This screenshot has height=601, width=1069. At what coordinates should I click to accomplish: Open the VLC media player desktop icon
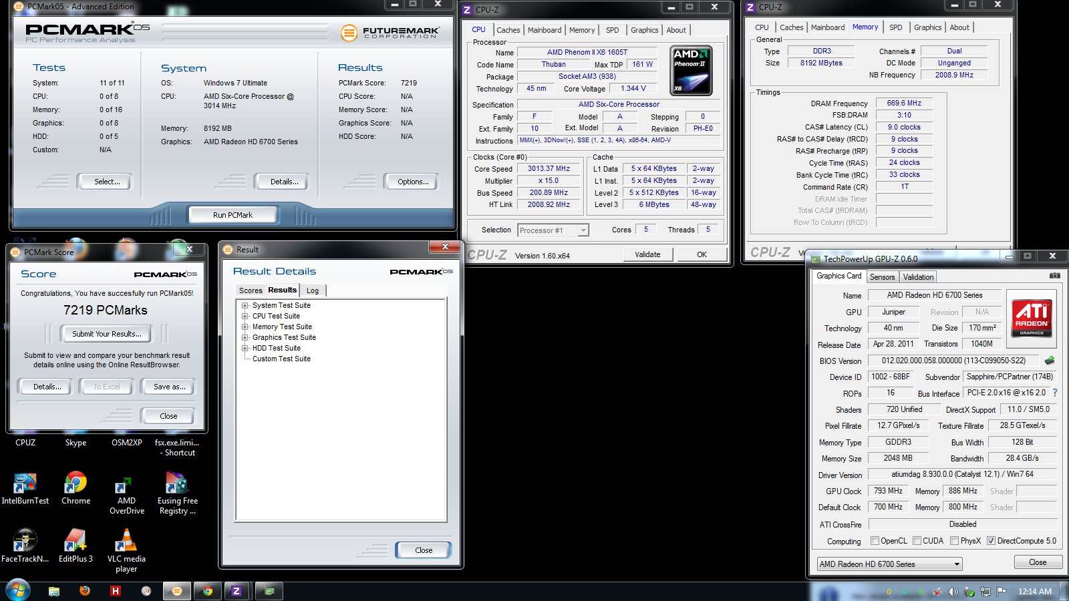(x=126, y=551)
